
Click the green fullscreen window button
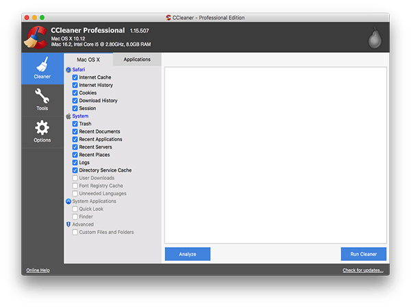pos(42,18)
